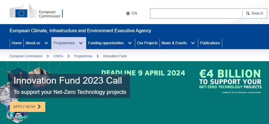Open the EN language selector
Screen dimensions: 269x124
click(x=132, y=13)
